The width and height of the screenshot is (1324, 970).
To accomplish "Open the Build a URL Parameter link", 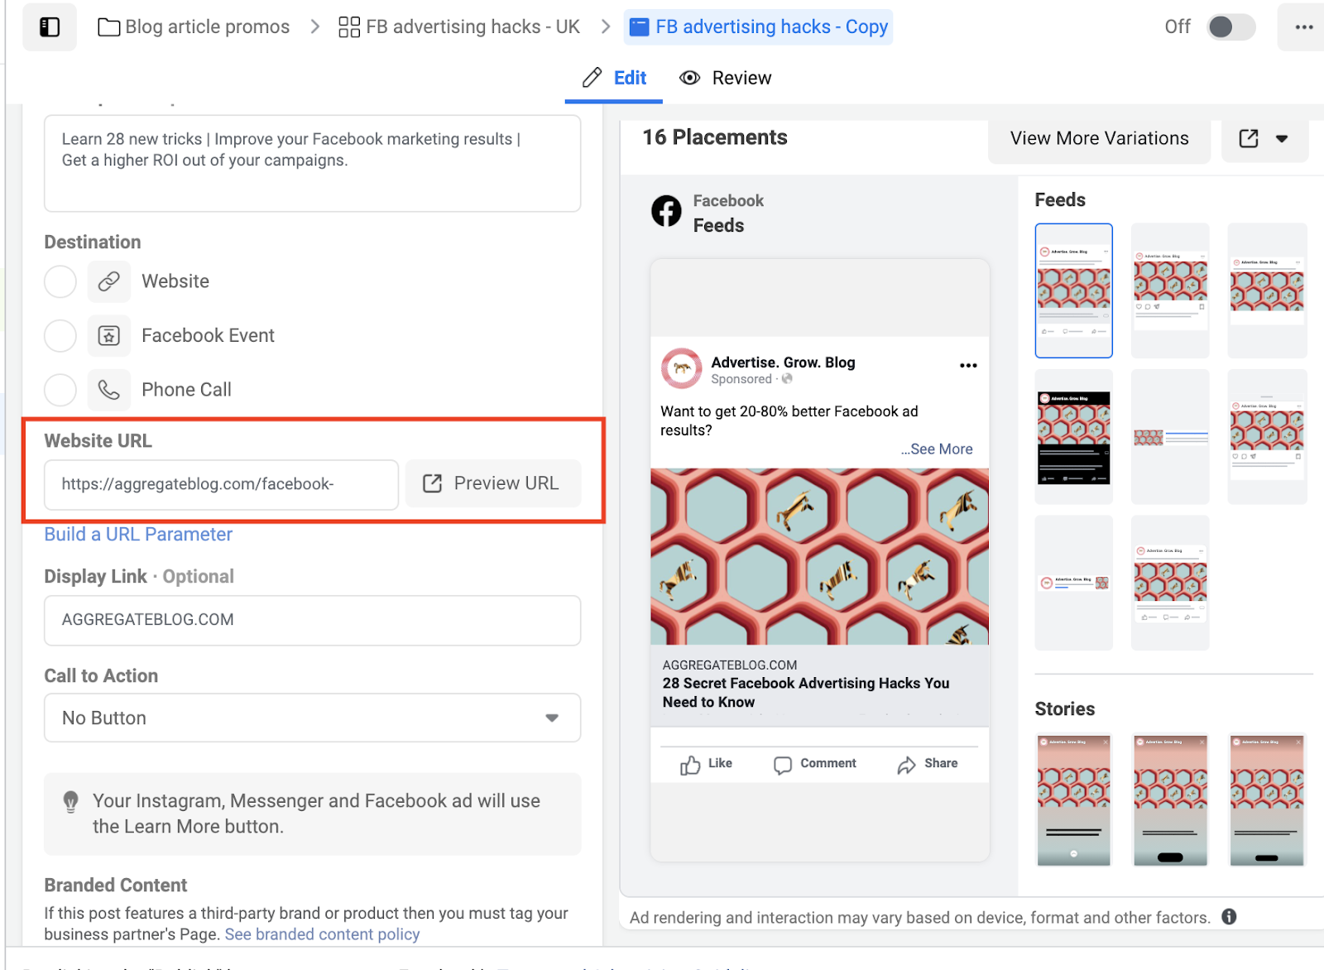I will point(138,535).
